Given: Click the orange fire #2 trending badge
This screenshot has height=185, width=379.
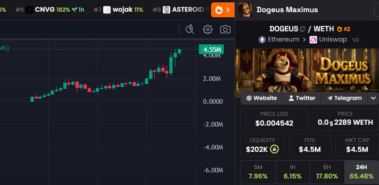Looking at the screenshot, I should [343, 29].
